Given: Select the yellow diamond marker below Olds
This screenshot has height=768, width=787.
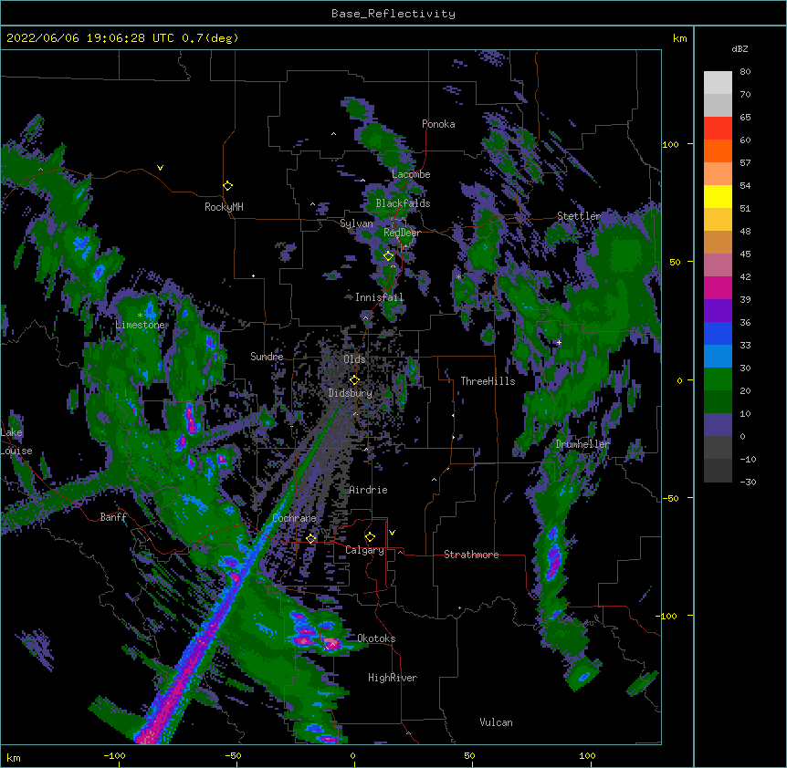Looking at the screenshot, I should (x=354, y=380).
